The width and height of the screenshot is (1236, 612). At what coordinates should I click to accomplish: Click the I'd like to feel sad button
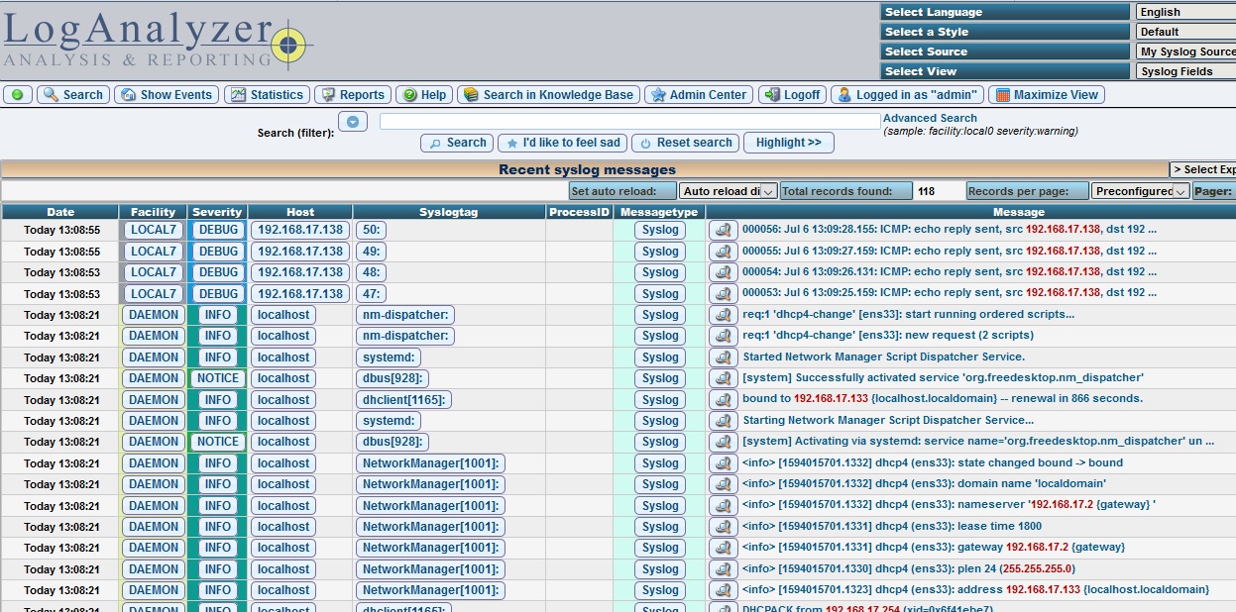tap(562, 143)
